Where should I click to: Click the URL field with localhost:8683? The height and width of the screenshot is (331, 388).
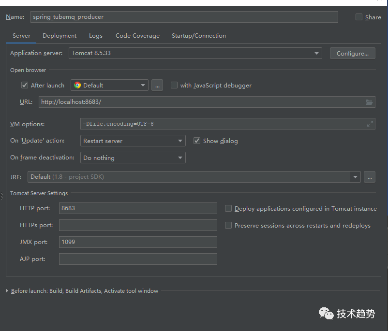click(207, 102)
